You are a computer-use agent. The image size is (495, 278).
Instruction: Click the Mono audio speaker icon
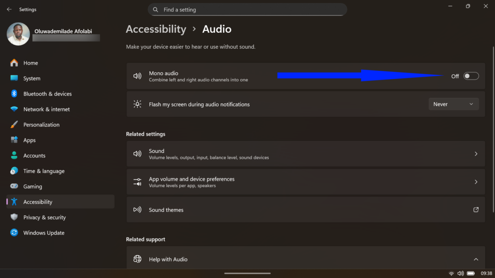pyautogui.click(x=137, y=76)
